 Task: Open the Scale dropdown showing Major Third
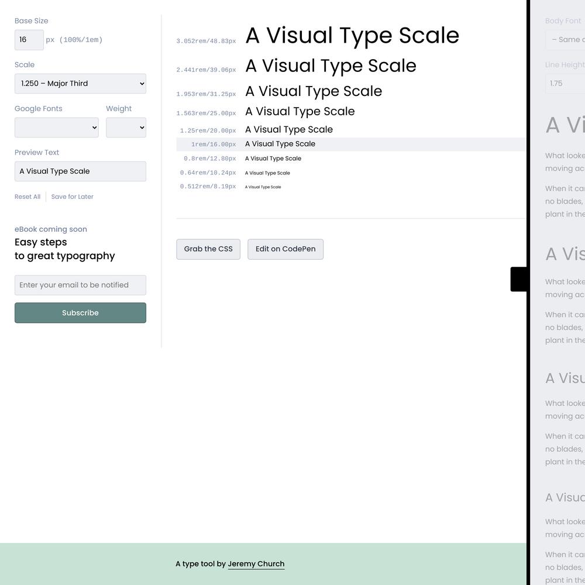click(80, 84)
